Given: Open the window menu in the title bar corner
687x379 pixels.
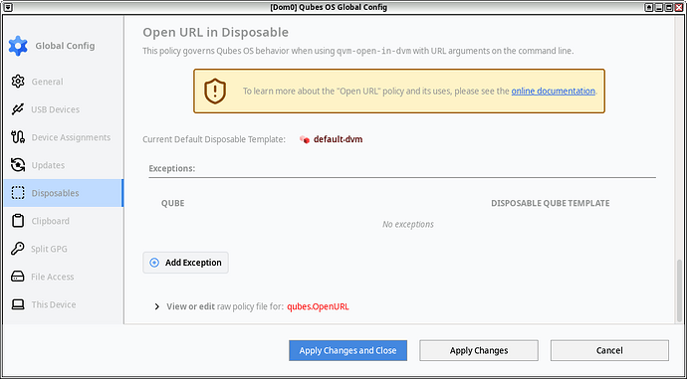Looking at the screenshot, I should [x=7, y=7].
